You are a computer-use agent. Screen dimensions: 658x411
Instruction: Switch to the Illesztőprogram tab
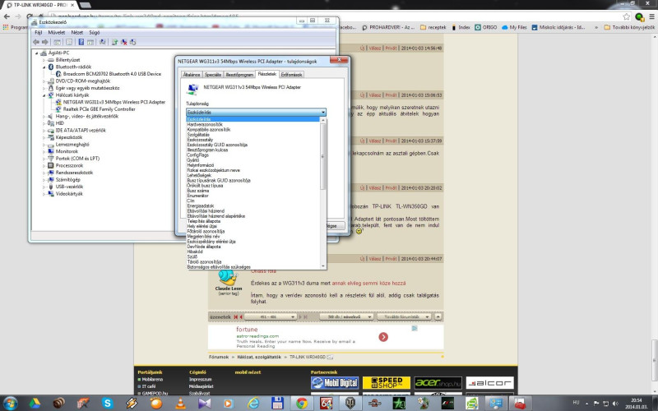(239, 75)
